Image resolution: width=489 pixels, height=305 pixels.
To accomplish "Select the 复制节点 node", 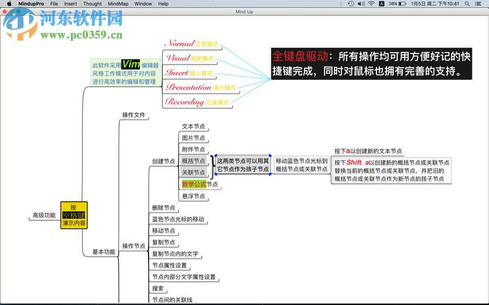I will click(163, 242).
